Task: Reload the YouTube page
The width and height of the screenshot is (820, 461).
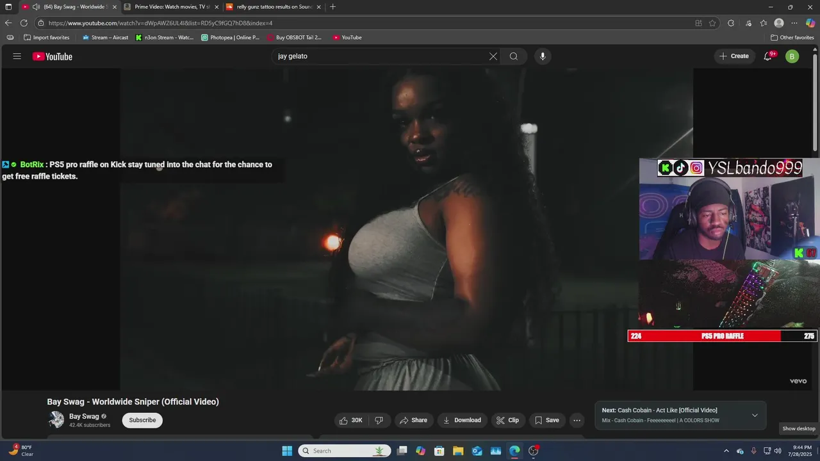Action: (x=24, y=23)
